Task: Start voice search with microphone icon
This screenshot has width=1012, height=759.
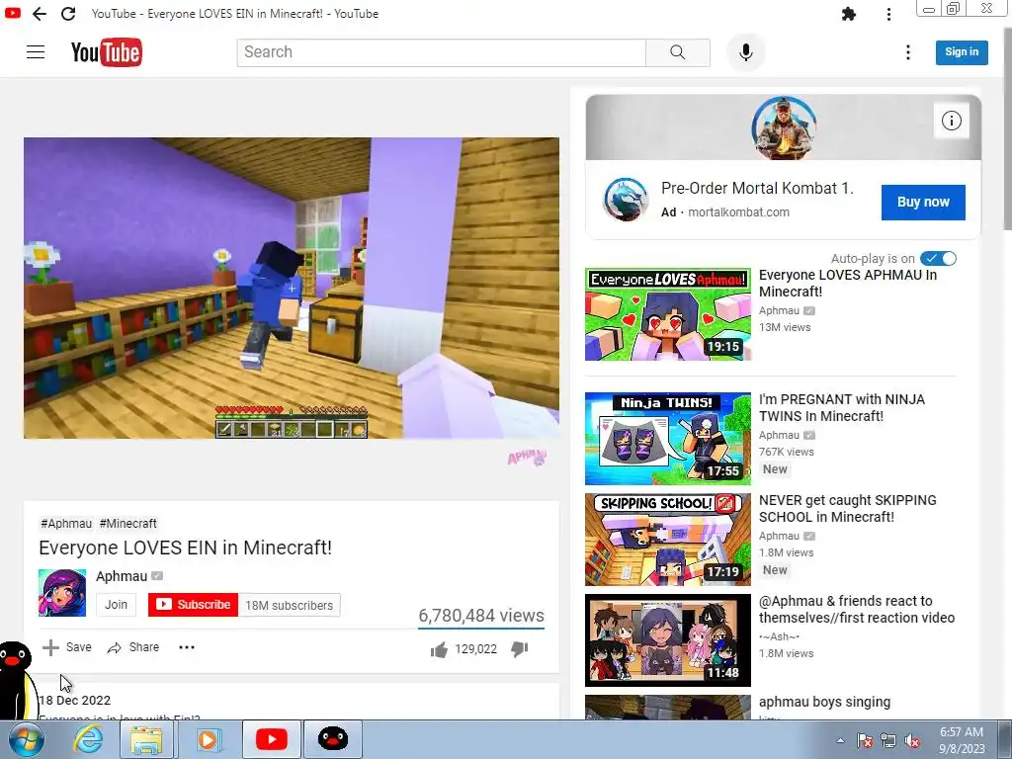Action: (745, 52)
